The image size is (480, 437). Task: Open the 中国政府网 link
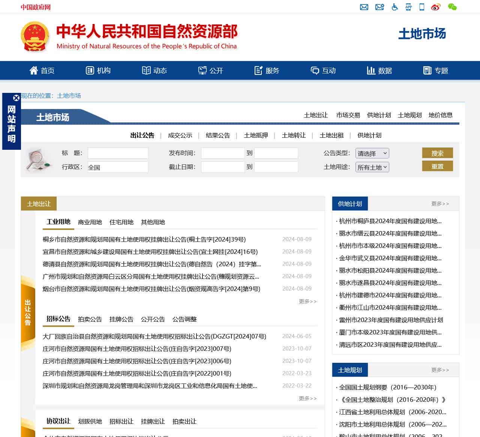pos(36,7)
